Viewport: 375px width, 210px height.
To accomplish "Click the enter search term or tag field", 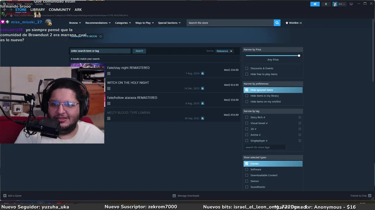I will pos(100,51).
